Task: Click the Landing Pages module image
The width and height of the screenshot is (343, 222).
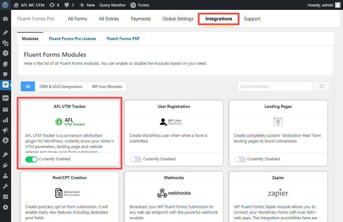Action: (278, 122)
